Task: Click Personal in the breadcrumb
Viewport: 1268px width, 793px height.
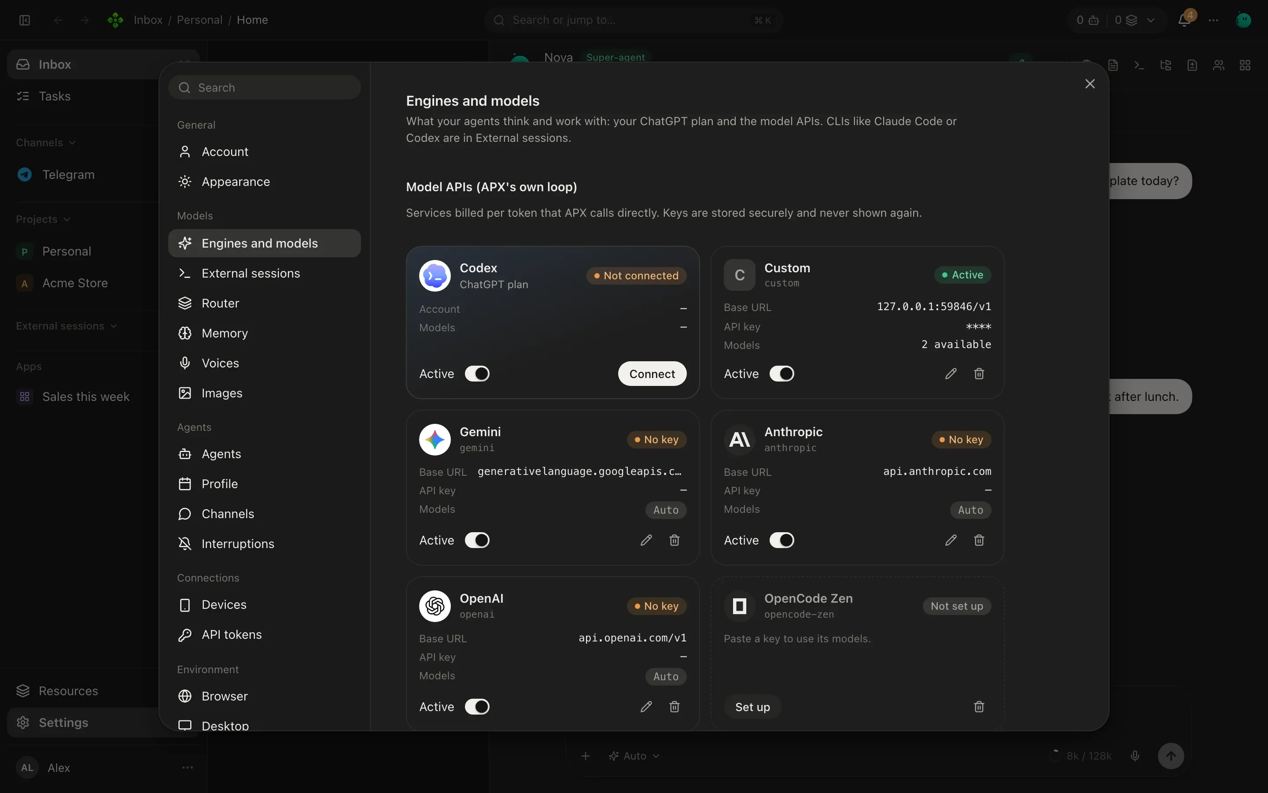Action: 199,20
